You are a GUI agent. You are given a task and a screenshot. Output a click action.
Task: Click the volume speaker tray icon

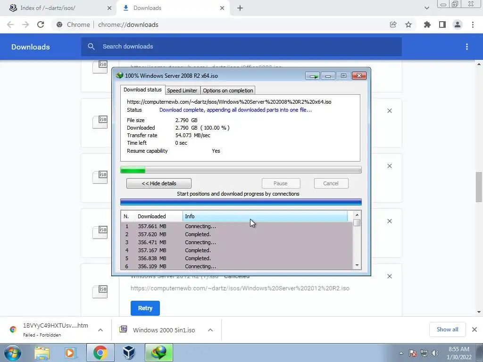435,353
